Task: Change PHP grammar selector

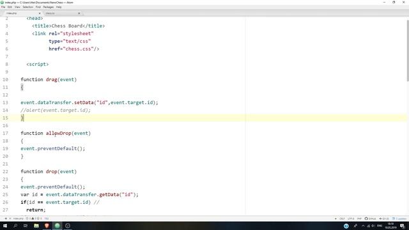Action: pyautogui.click(x=359, y=218)
